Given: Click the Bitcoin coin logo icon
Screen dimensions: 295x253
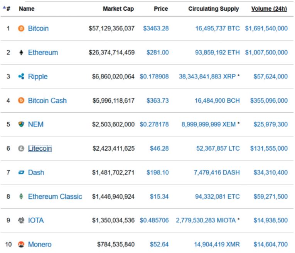Looking at the screenshot, I should pyautogui.click(x=21, y=28).
